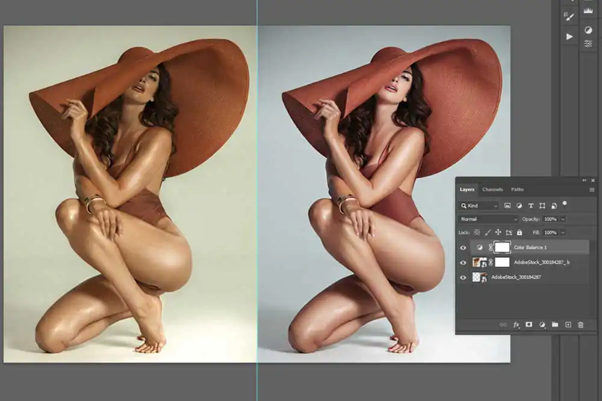Toggle visibility of AdobeStock_300184287_b layer

click(462, 261)
